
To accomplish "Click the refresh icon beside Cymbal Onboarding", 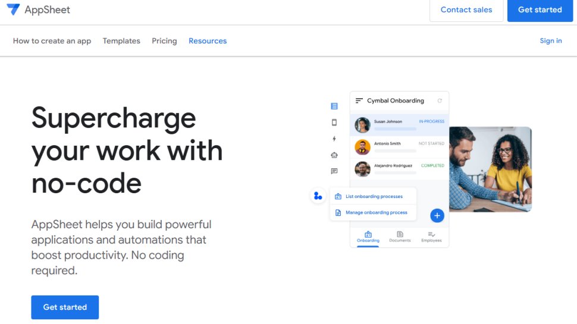I will pyautogui.click(x=440, y=100).
